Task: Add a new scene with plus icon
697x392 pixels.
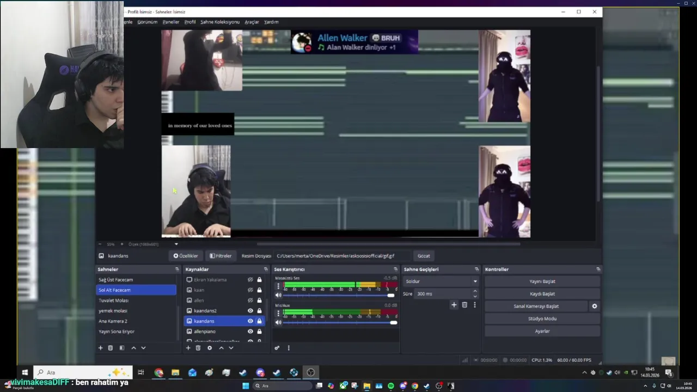Action: (x=100, y=348)
